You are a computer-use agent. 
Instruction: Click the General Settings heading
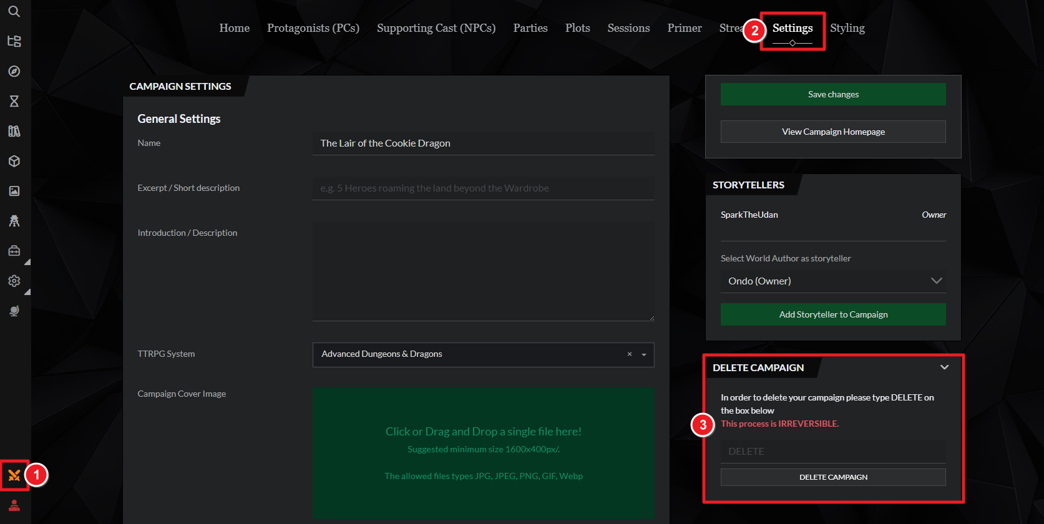(x=179, y=119)
